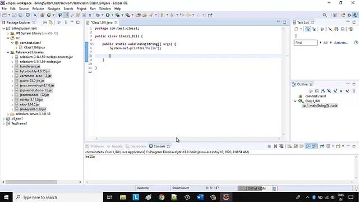
Task: Toggle Show Whitespace Characters pilcrow icon
Action: [x=90, y=15]
